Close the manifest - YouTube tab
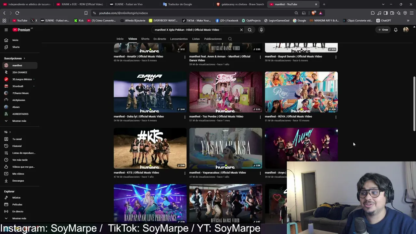This screenshot has width=416, height=234. click(316, 4)
